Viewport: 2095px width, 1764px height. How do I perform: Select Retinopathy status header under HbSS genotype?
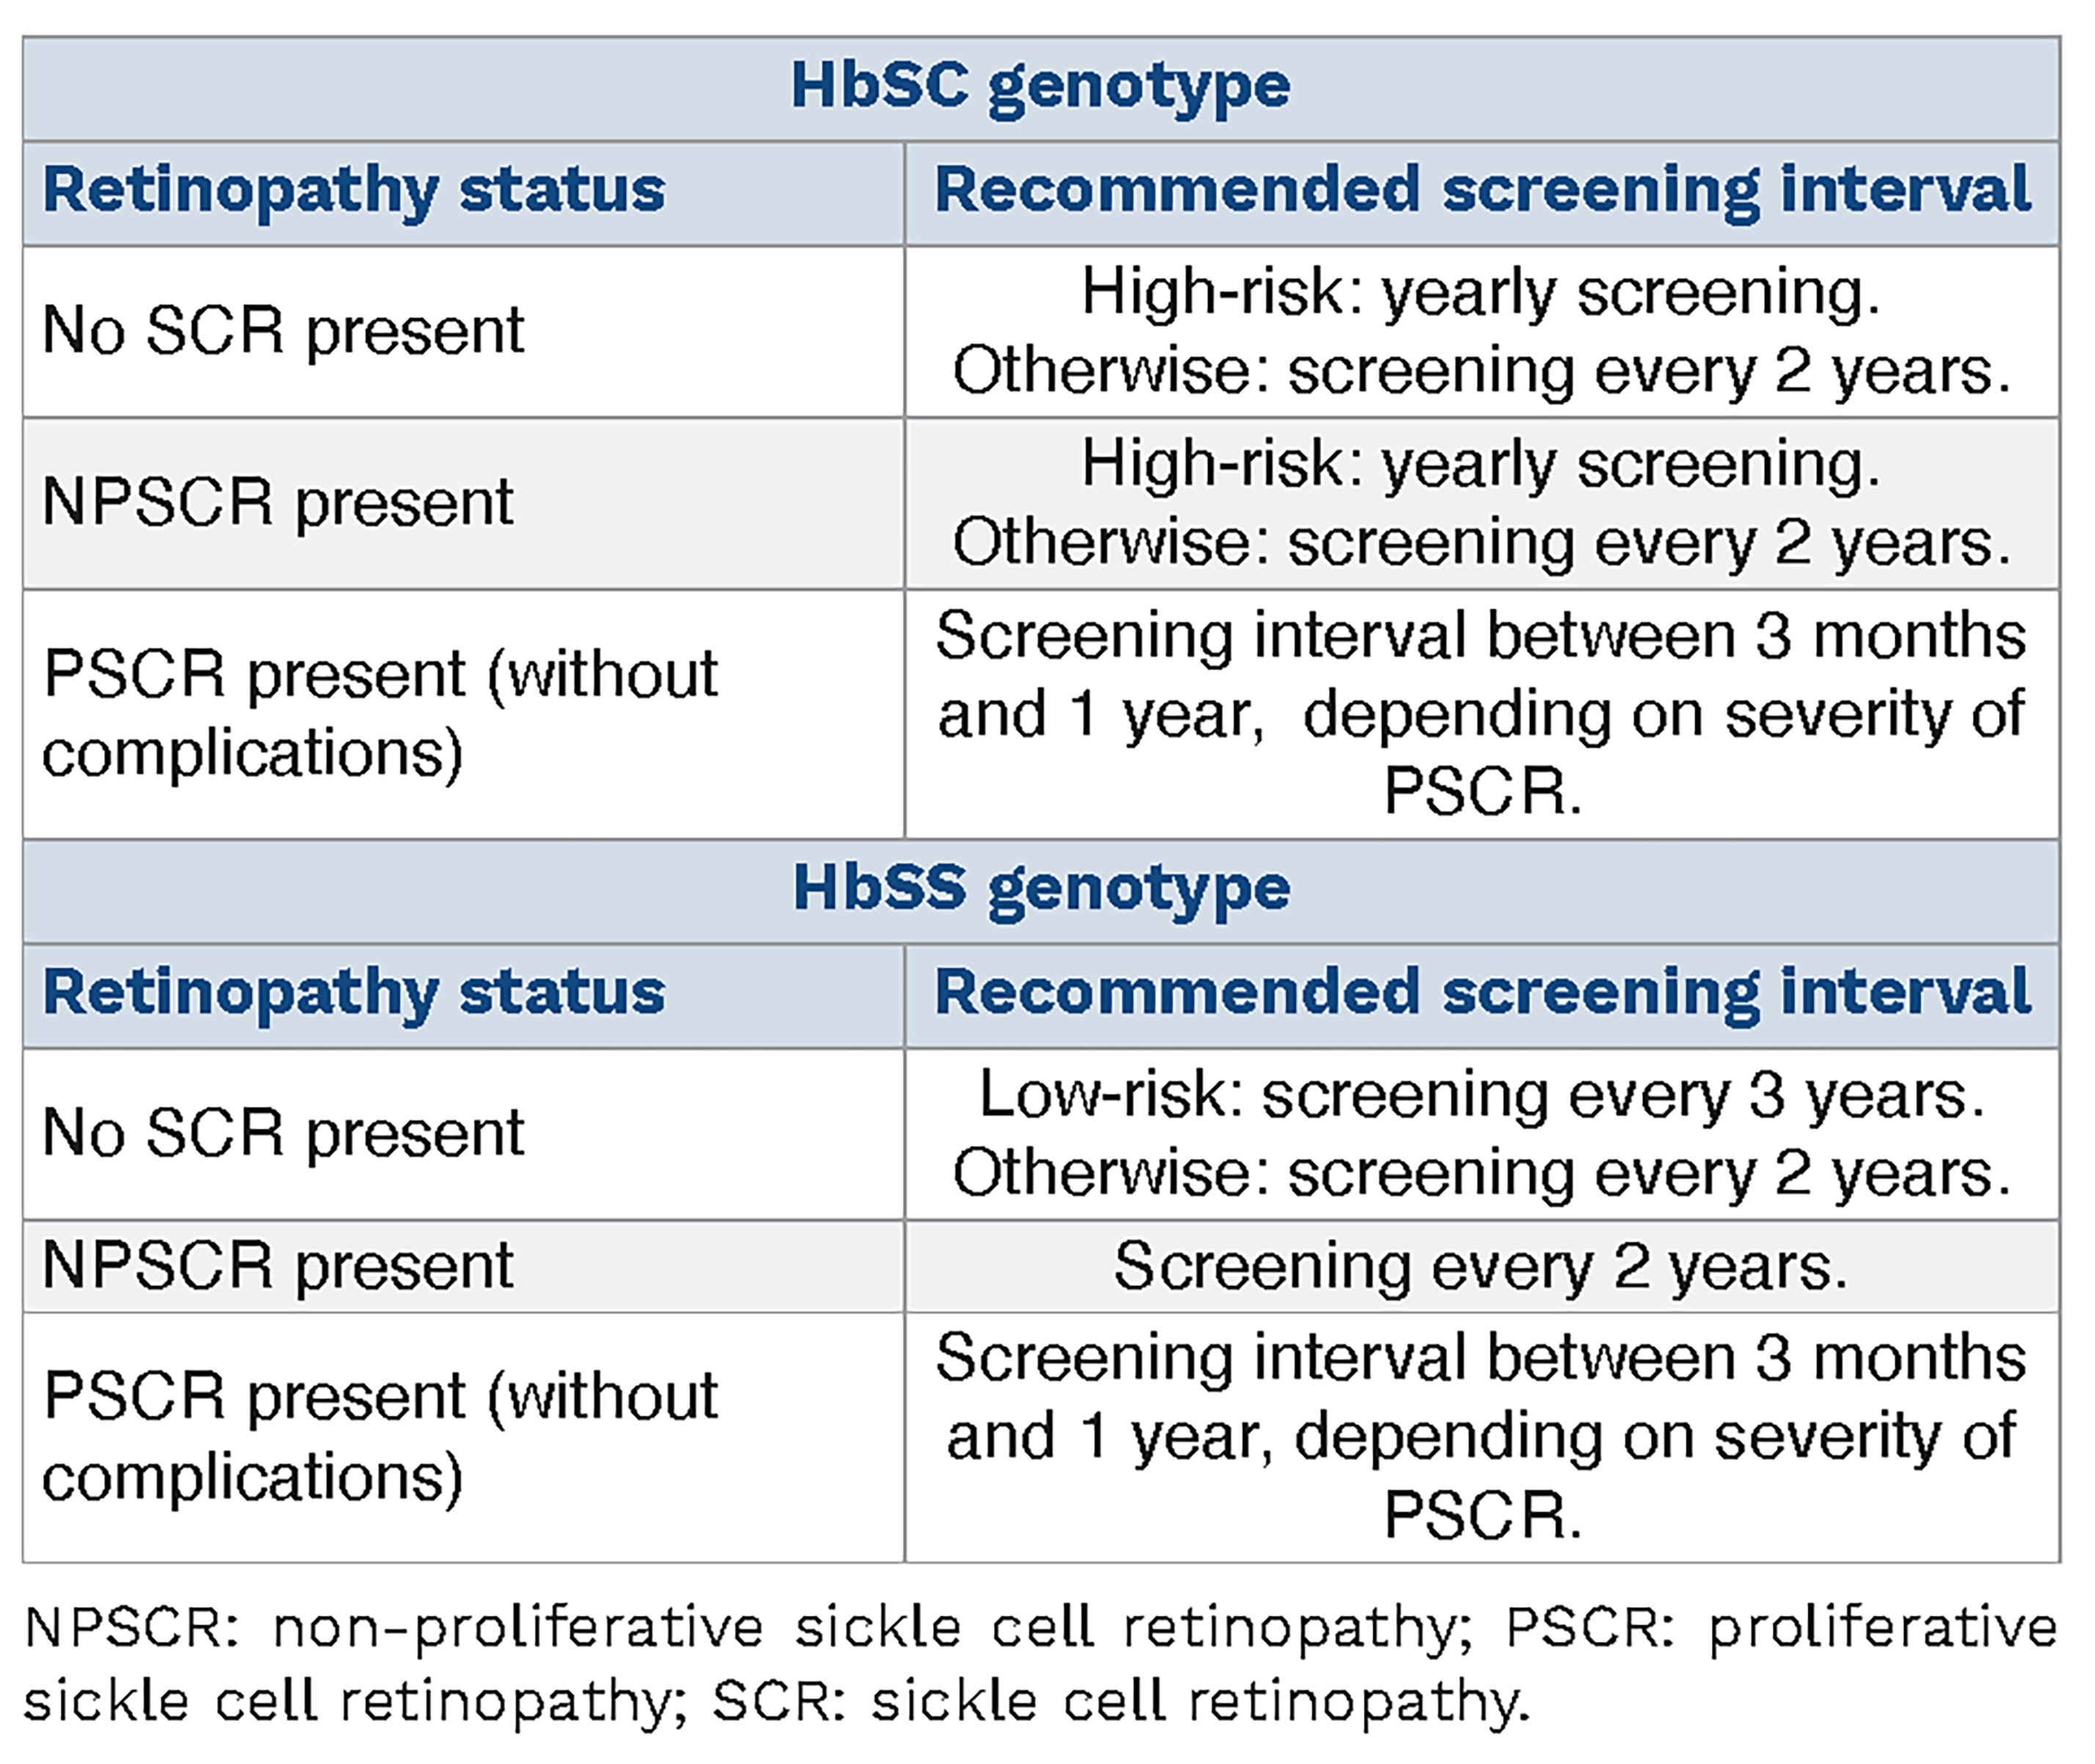pyautogui.click(x=354, y=993)
